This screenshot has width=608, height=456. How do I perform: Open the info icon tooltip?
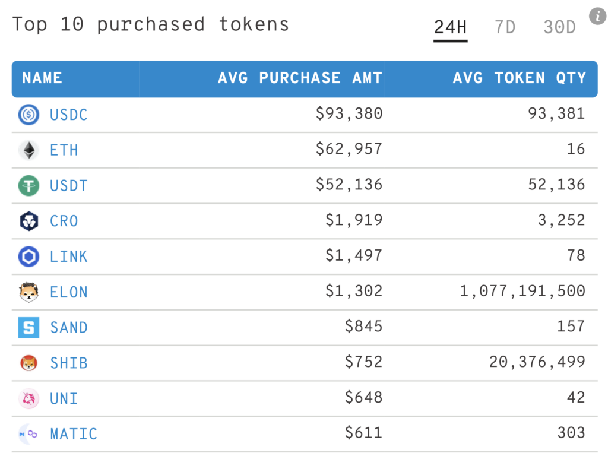point(597,16)
